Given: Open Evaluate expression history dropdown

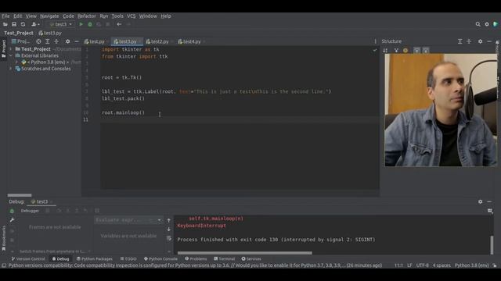Looking at the screenshot, I should 159,220.
